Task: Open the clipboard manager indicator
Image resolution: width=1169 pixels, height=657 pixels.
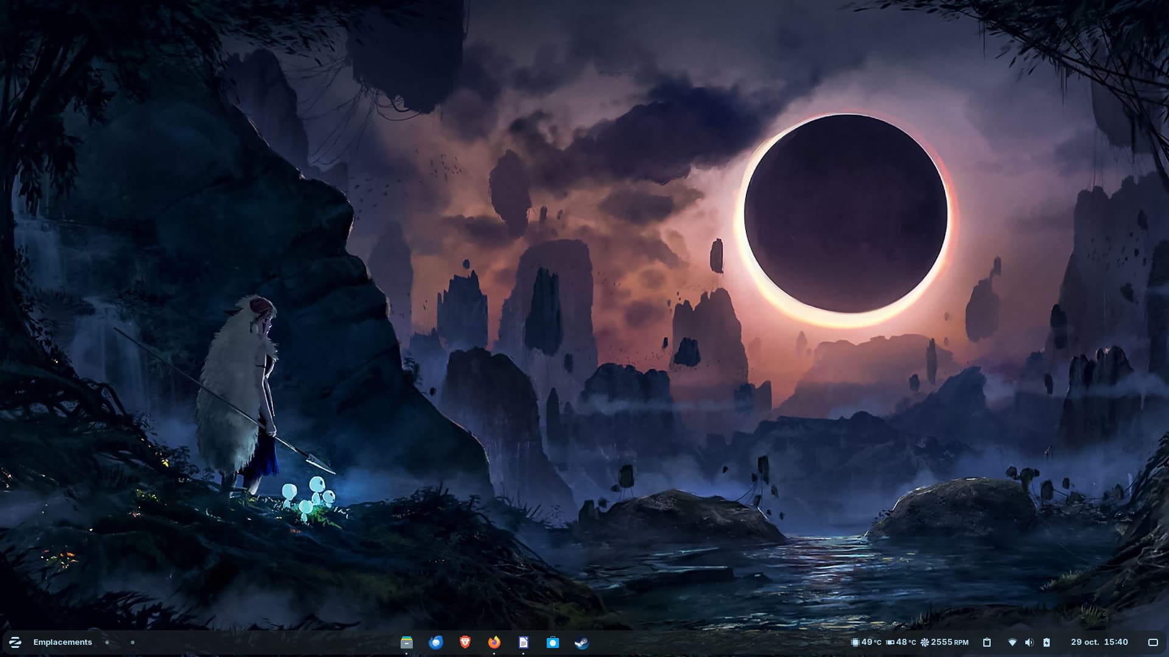Action: tap(987, 642)
